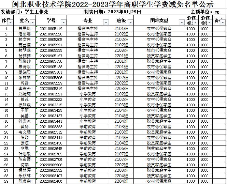Expand the 返还金额 column filter arrow
227x184 pixels.
point(208,22)
